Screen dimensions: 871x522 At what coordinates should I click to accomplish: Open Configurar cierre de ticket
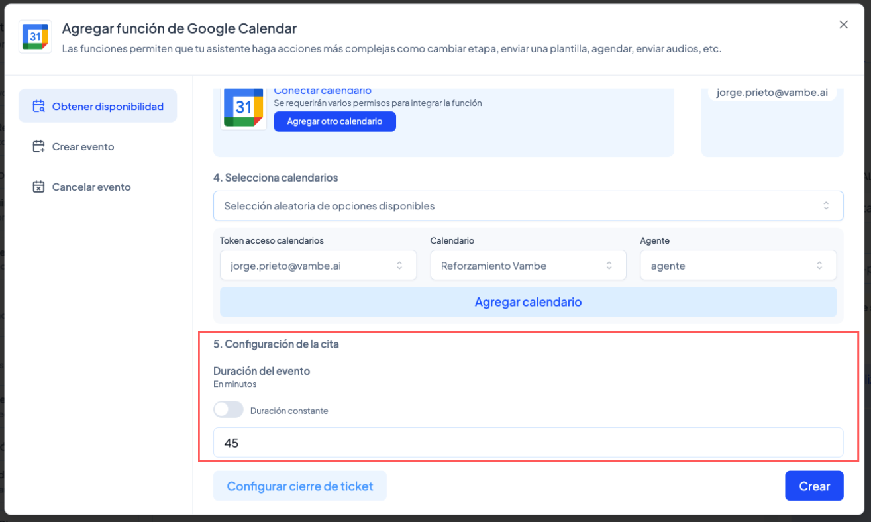click(299, 486)
